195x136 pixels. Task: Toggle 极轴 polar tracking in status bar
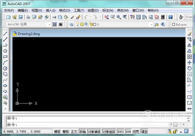tap(83, 132)
